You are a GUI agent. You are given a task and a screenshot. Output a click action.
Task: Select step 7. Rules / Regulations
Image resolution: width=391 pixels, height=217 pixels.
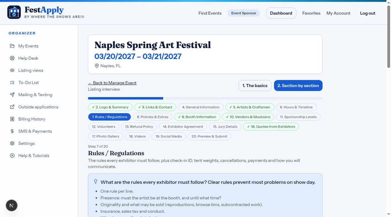pos(109,117)
